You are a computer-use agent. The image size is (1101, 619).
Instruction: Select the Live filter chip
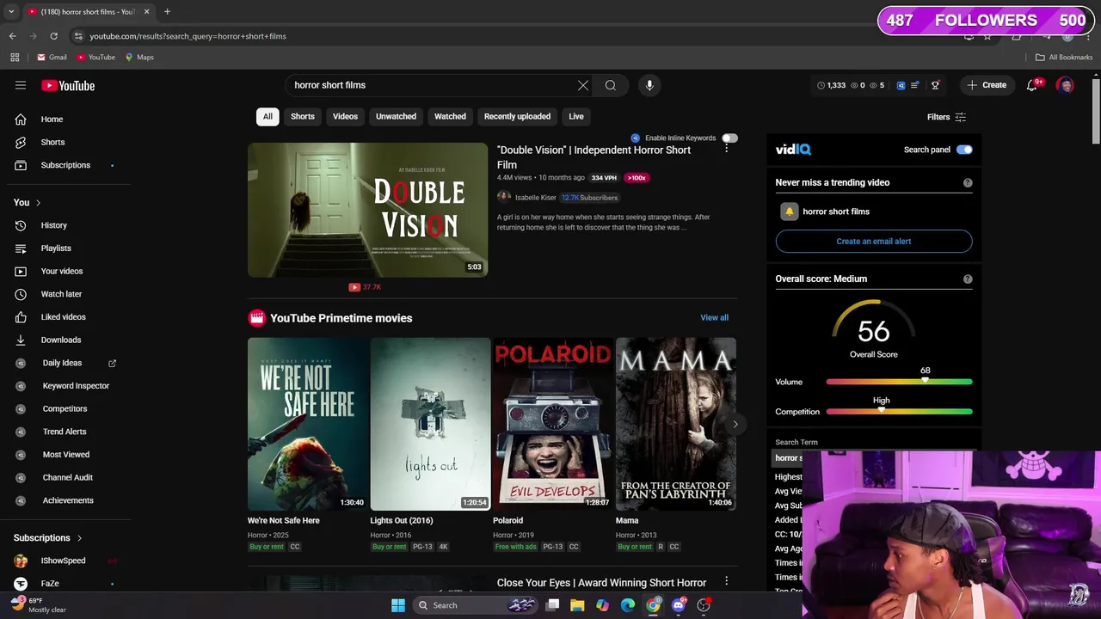point(576,117)
